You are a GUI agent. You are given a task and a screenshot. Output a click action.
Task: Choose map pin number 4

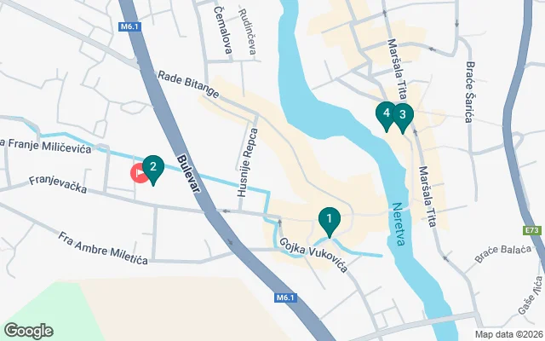click(x=385, y=116)
